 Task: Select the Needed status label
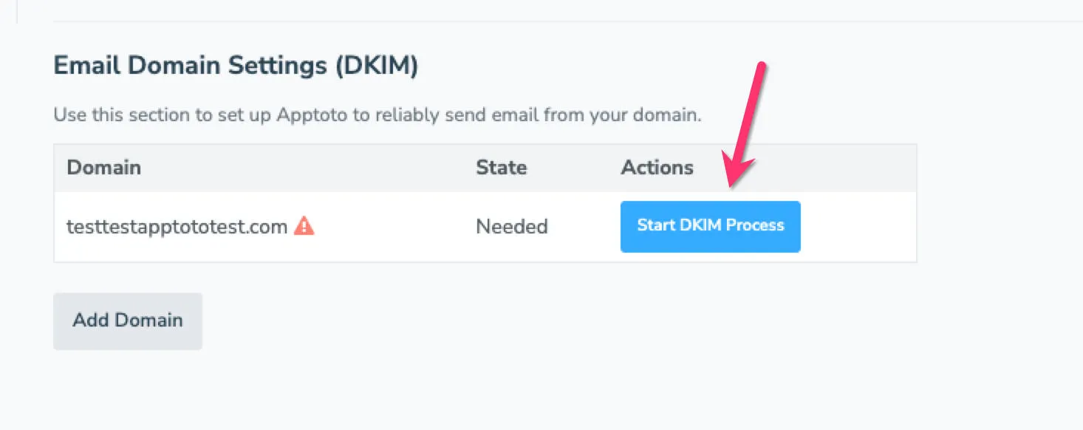pyautogui.click(x=511, y=227)
